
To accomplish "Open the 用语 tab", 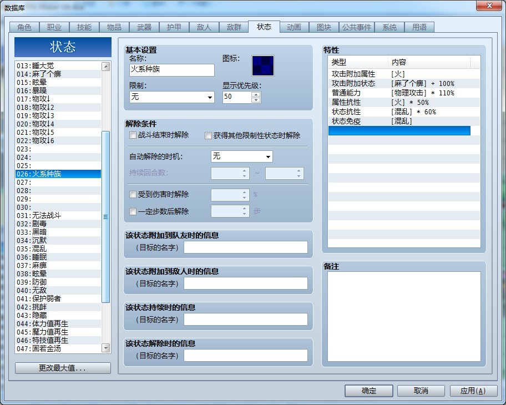I will coord(419,27).
